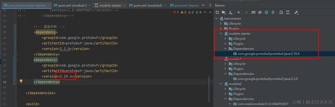The height and width of the screenshot is (107, 335).
Task: Show hidden tabs dropdown arrow
Action: (203, 5)
